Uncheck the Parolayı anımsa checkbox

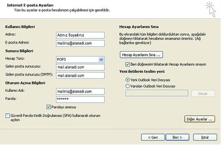[49, 107]
